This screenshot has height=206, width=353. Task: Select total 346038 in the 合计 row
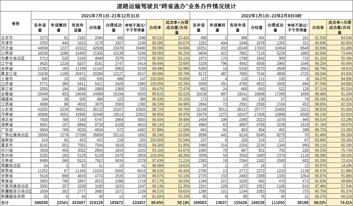pos(40,202)
